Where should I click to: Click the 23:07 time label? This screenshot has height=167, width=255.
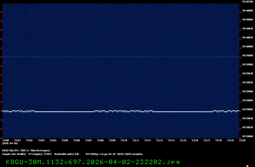point(89,140)
